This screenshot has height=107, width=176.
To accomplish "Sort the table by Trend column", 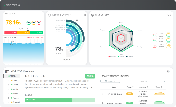I will tap(159, 87).
